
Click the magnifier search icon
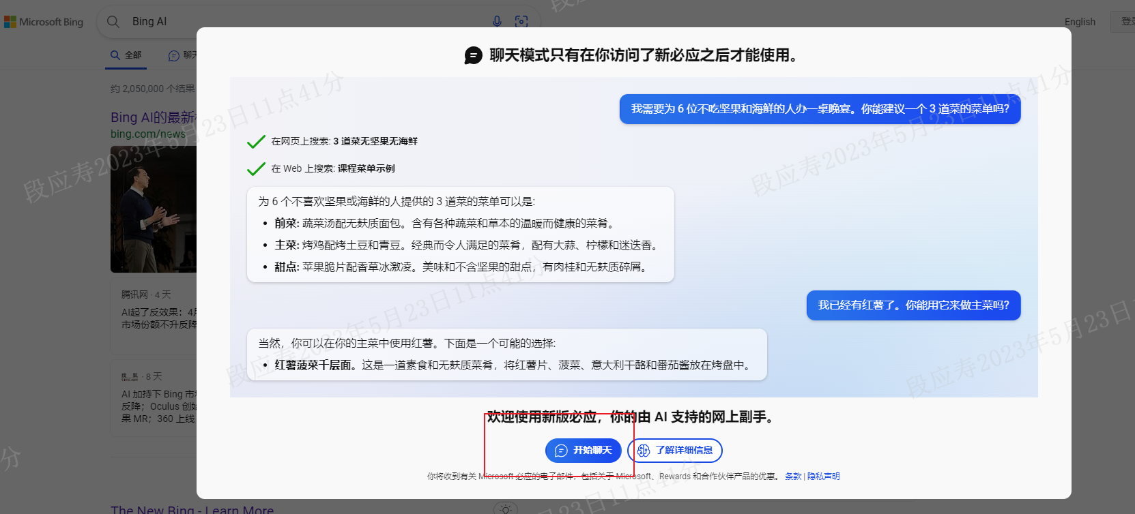coord(113,22)
